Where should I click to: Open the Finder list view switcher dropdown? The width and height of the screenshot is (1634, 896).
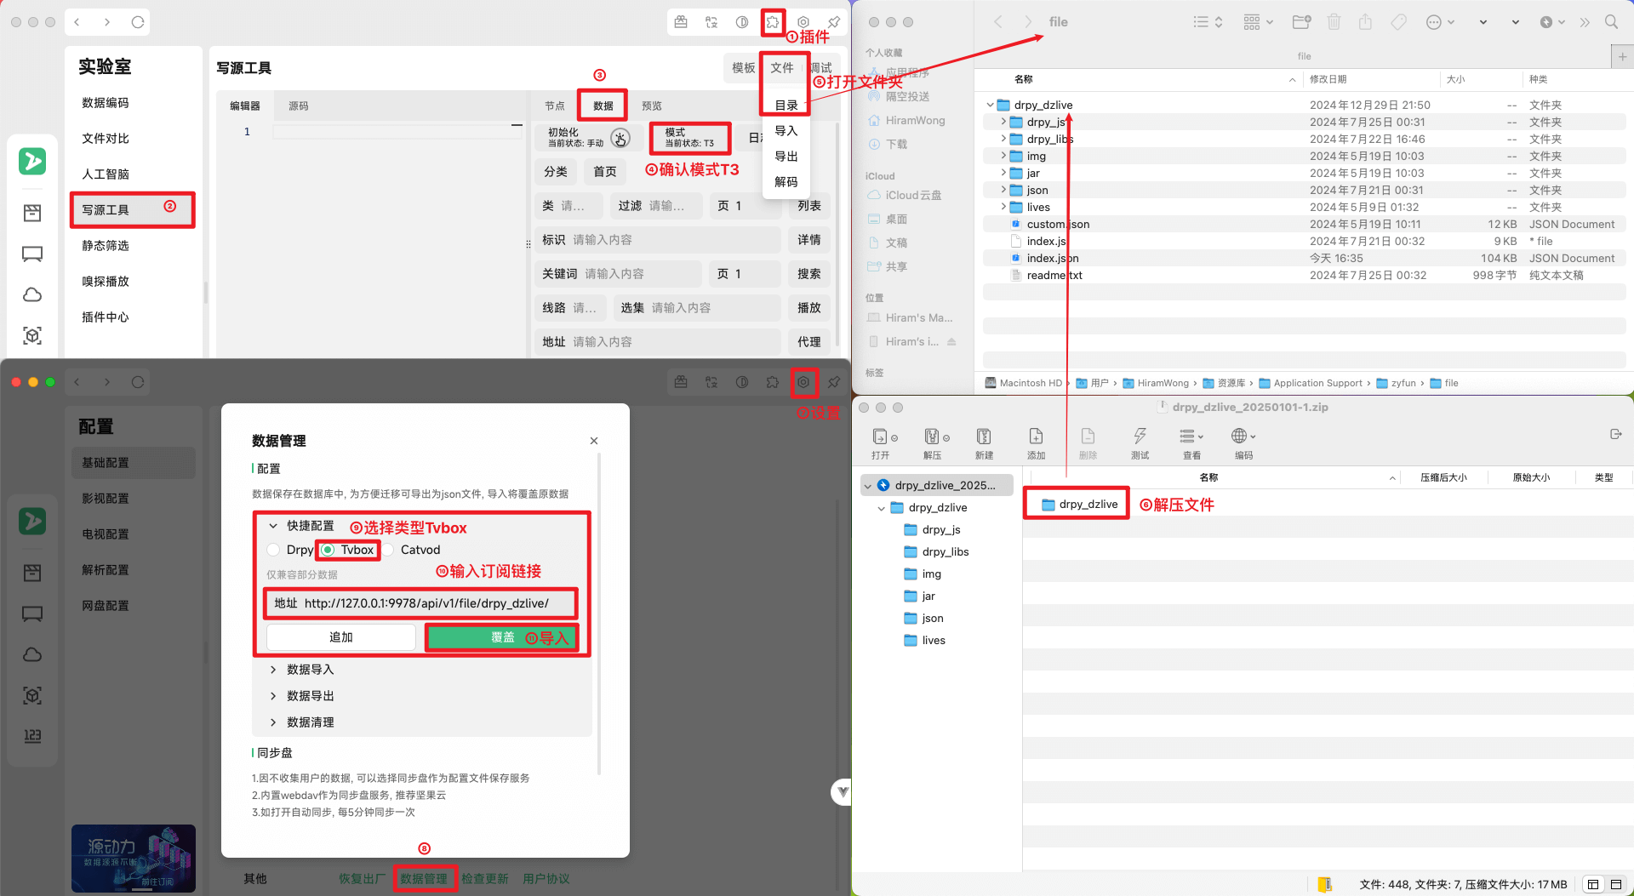(x=1208, y=22)
